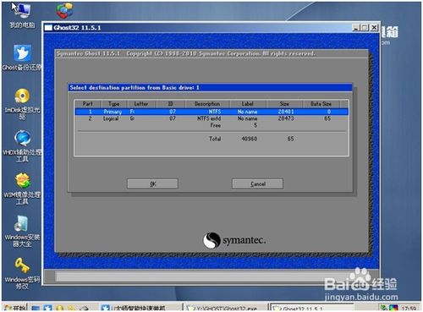Click the Description column header

[207, 104]
